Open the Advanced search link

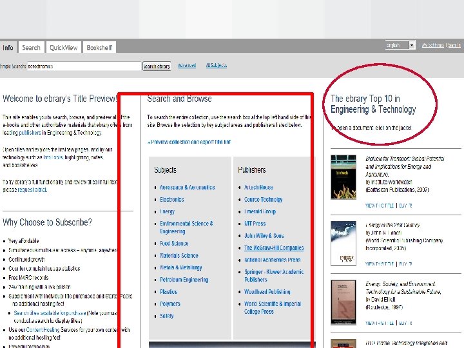coord(187,65)
